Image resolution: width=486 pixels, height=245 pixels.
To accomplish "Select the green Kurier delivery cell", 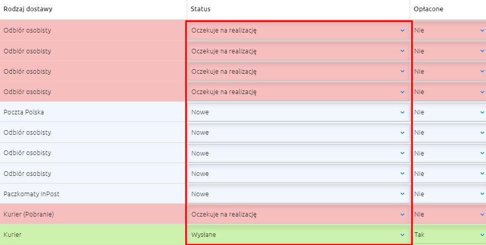I will 93,235.
